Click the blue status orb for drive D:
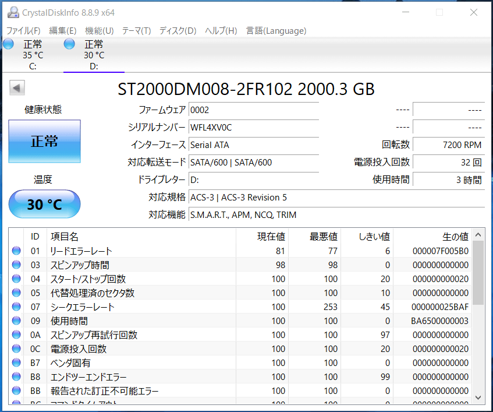 [x=69, y=44]
